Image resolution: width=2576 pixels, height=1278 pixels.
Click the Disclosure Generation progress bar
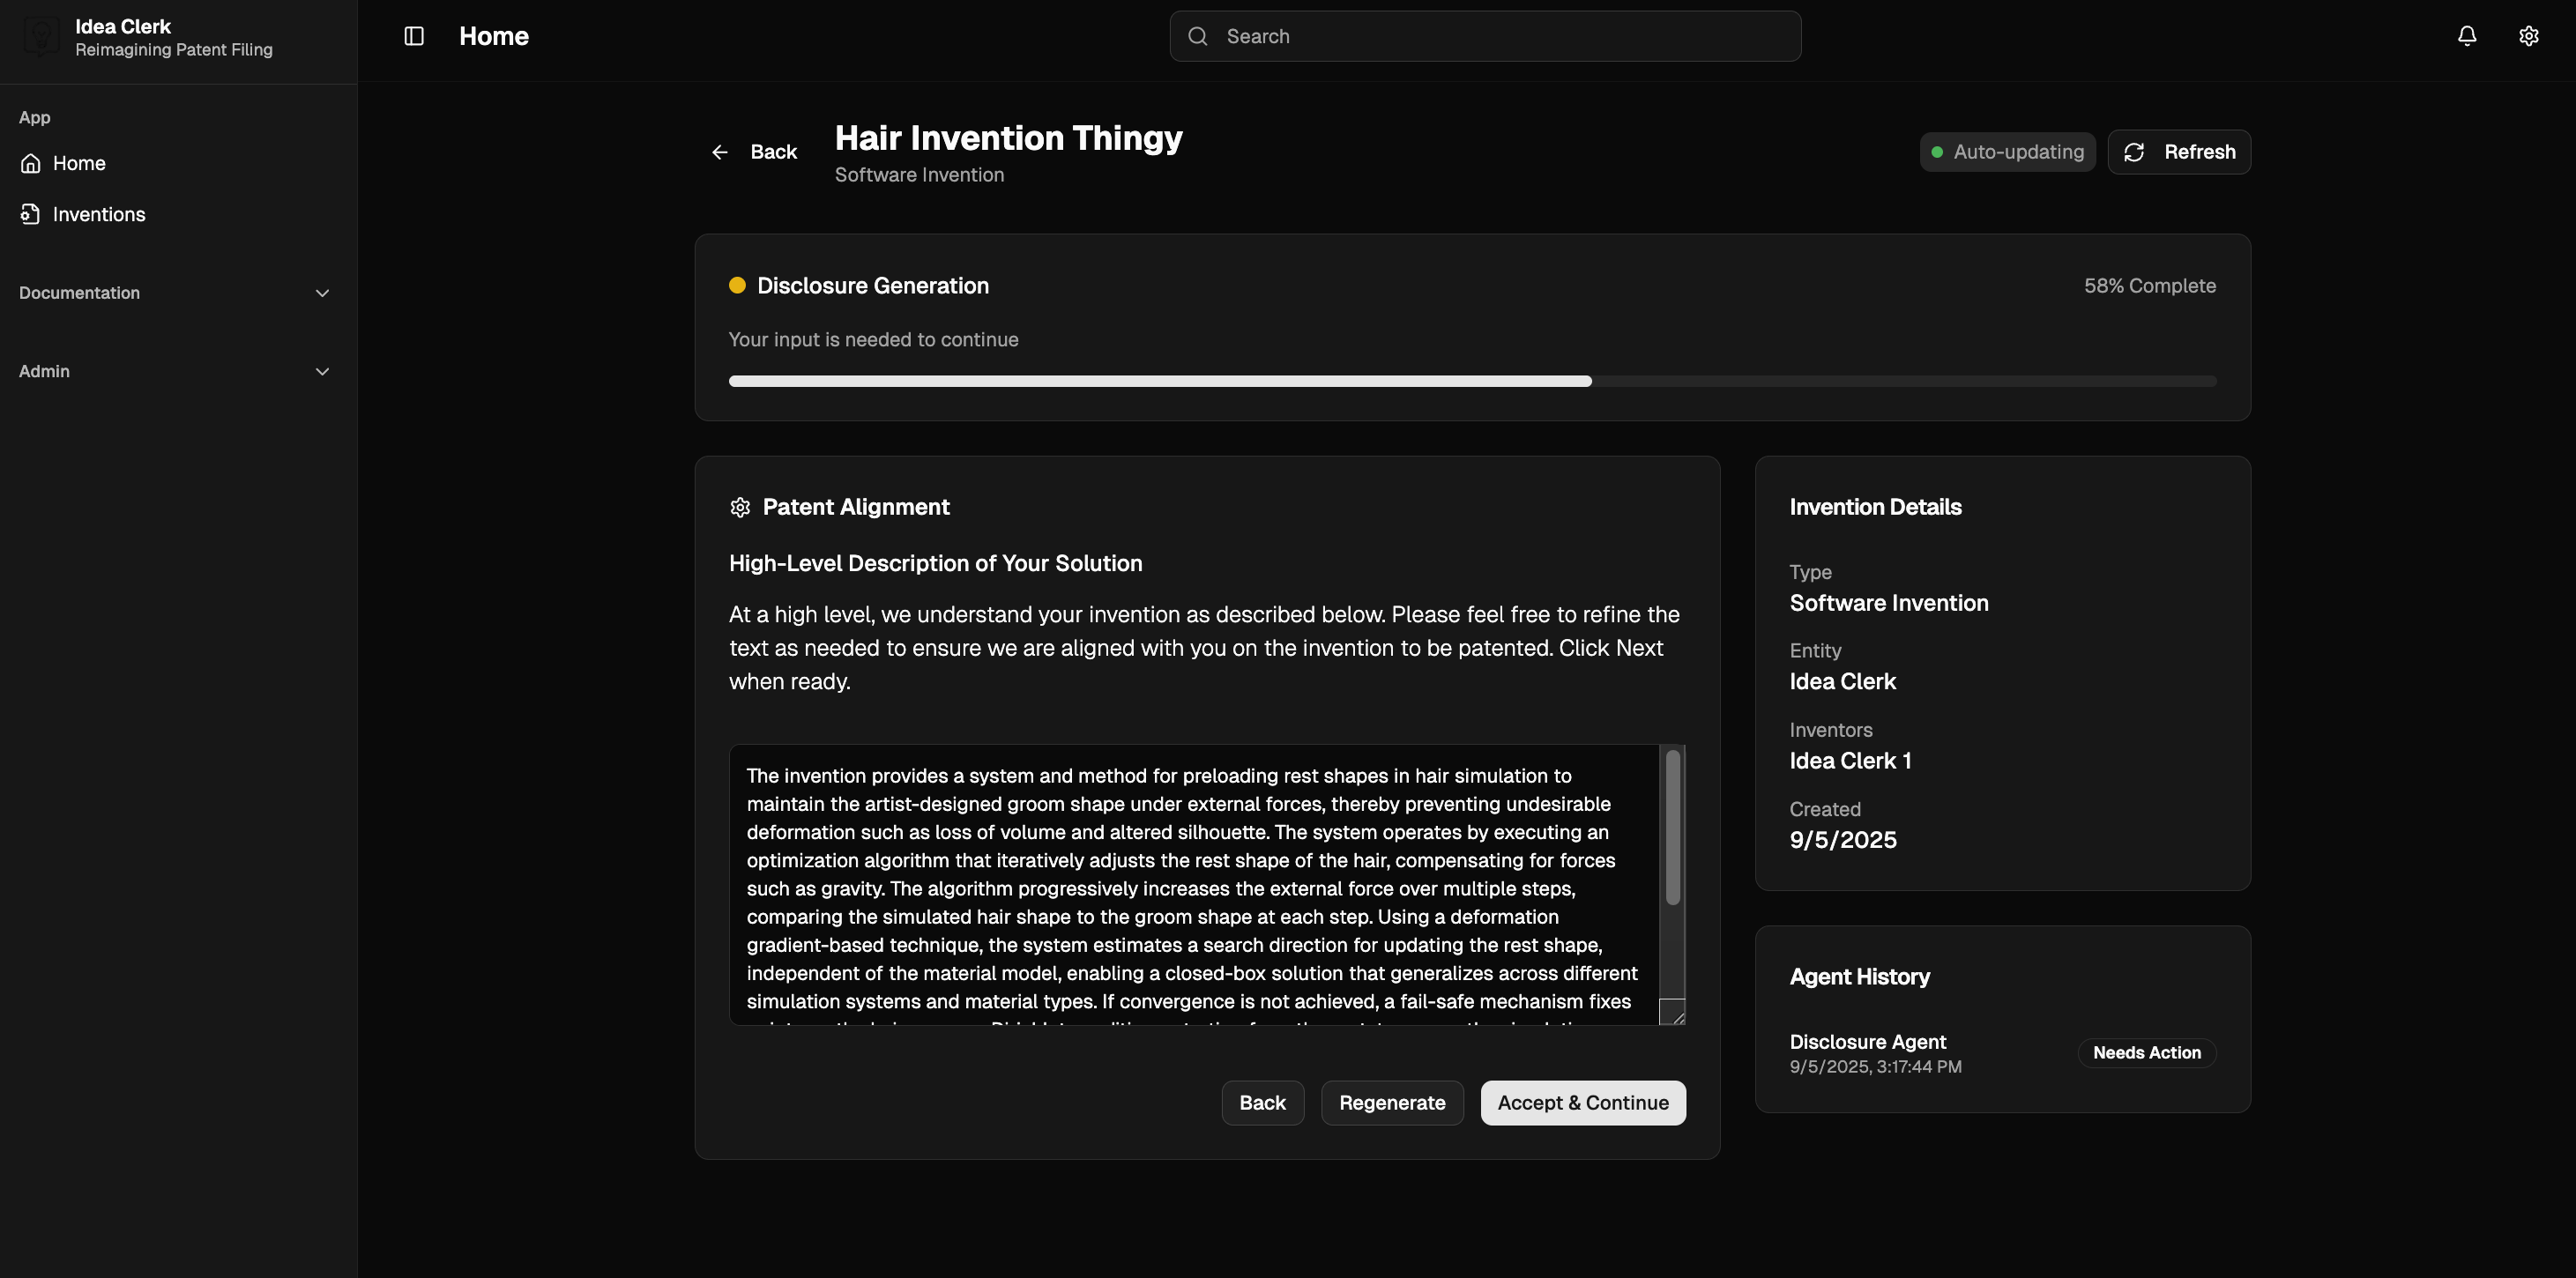[1472, 381]
